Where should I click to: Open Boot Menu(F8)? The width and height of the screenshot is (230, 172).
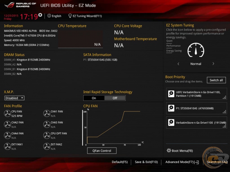(182, 150)
